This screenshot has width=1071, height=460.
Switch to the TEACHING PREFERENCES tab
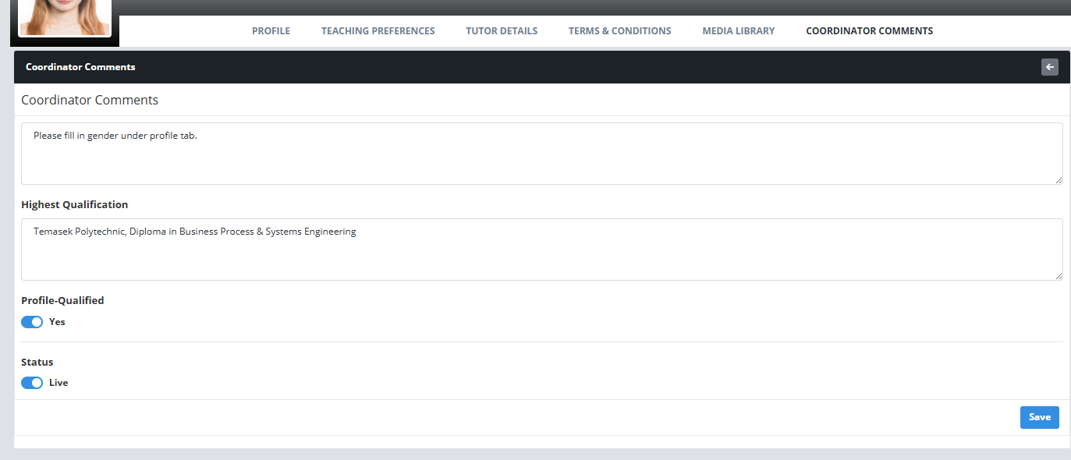click(x=378, y=31)
